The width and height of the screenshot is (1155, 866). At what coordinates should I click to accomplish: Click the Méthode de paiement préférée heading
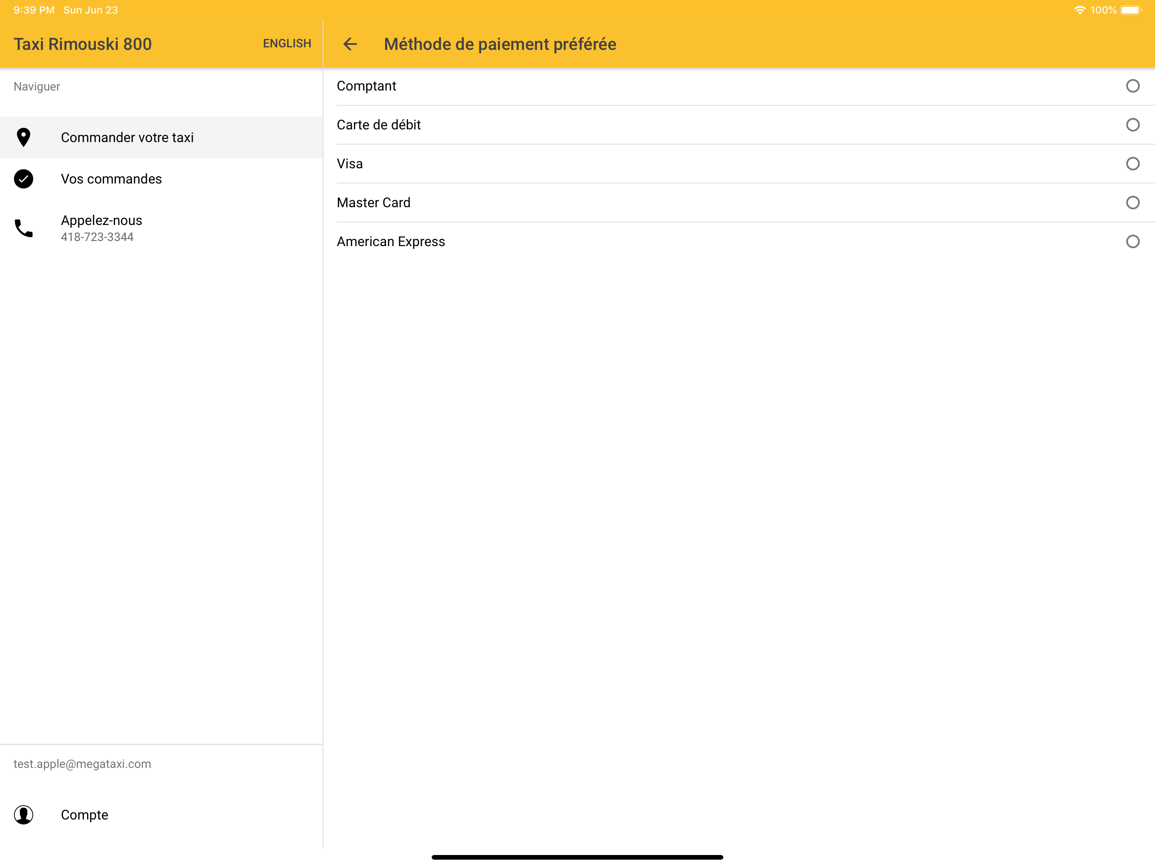click(500, 44)
